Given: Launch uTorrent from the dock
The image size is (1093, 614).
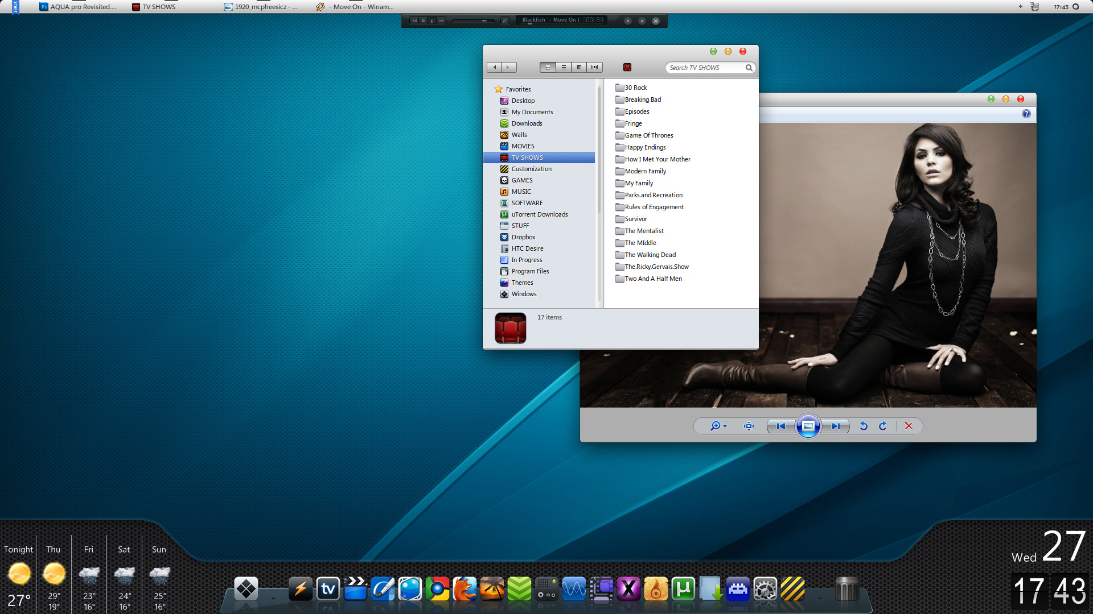Looking at the screenshot, I should [683, 589].
